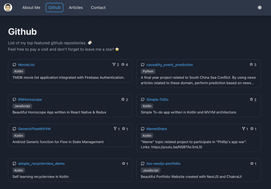This screenshot has width=271, height=189.
Task: Toggle light/dark theme with sun icon
Action: pyautogui.click(x=260, y=7)
